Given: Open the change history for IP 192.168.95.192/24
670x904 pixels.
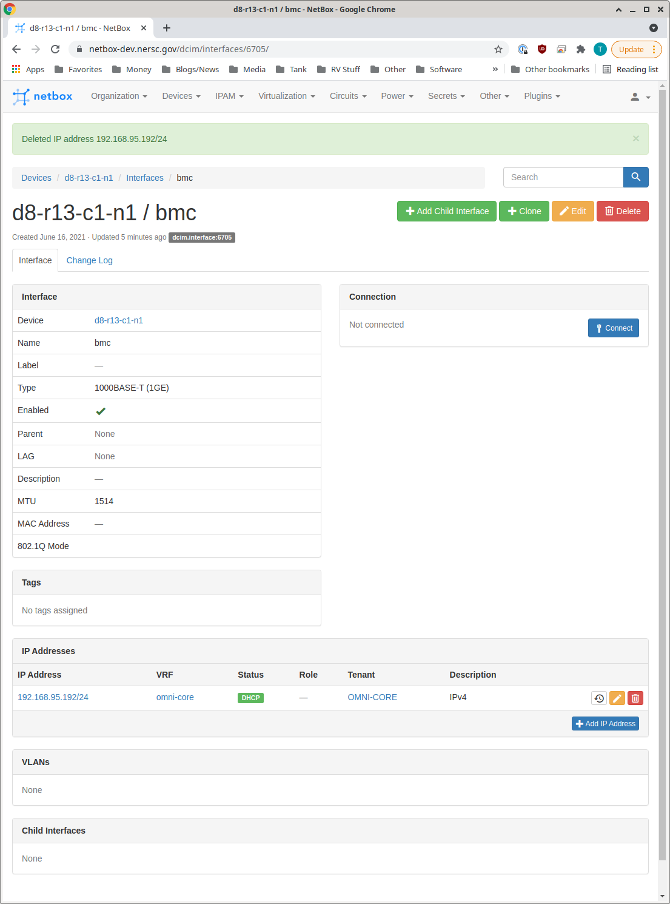Looking at the screenshot, I should (598, 698).
